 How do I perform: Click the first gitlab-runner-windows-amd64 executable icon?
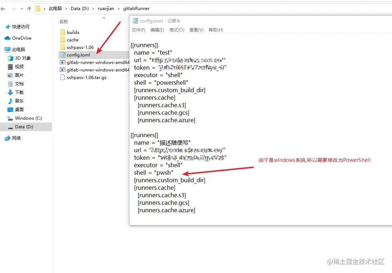(x=63, y=62)
